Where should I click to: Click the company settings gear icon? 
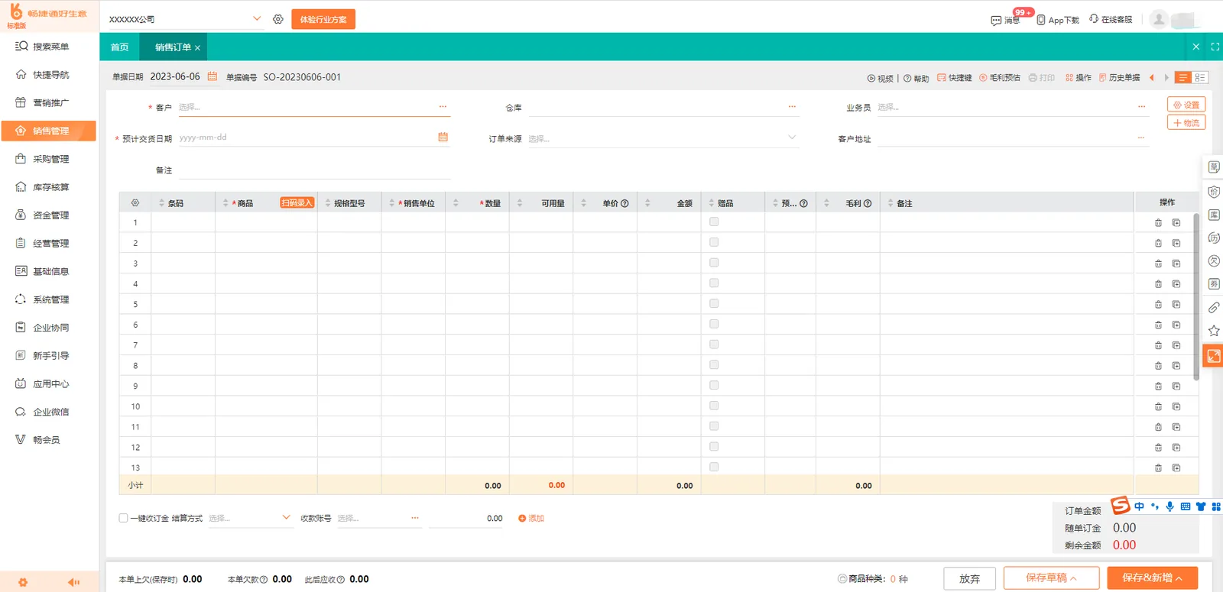click(278, 19)
